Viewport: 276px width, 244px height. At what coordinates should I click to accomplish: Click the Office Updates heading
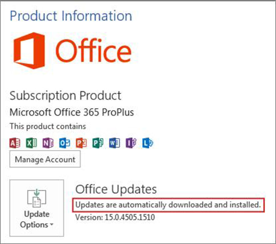coord(116,189)
